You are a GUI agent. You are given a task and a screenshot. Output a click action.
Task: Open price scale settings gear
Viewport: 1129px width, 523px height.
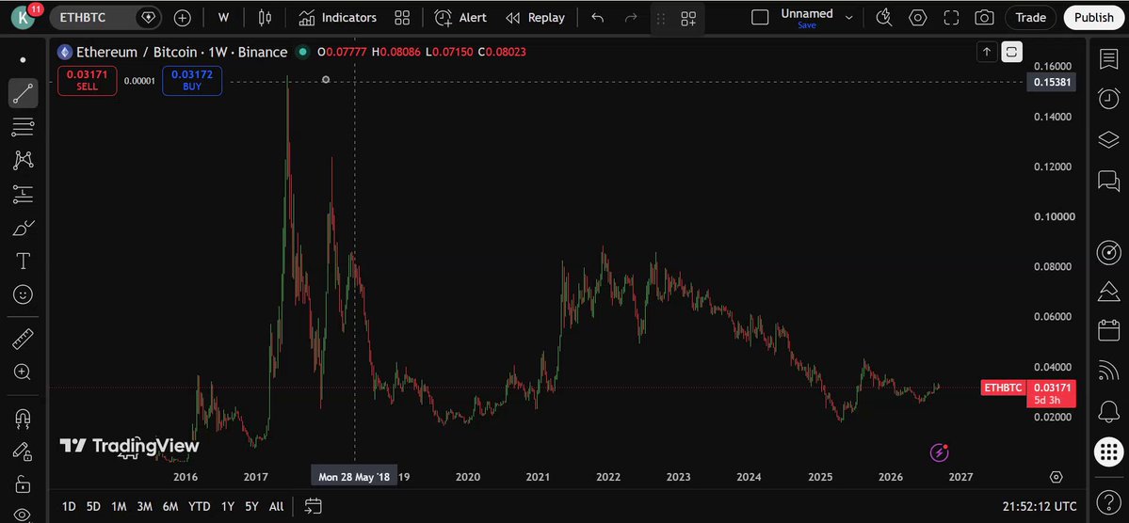click(x=1056, y=476)
